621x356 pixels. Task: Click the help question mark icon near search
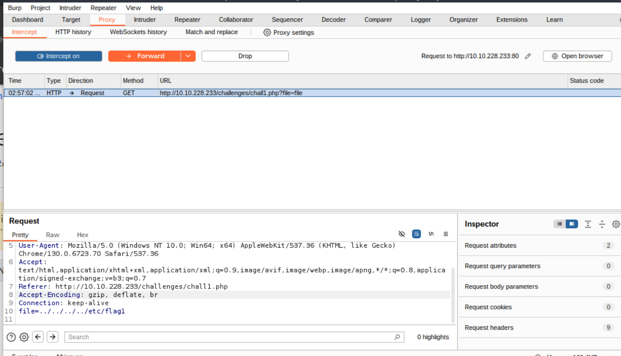tap(11, 337)
